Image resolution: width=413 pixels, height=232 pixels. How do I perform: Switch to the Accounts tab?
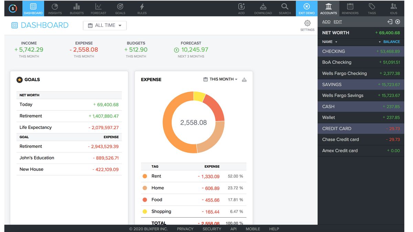tap(328, 8)
